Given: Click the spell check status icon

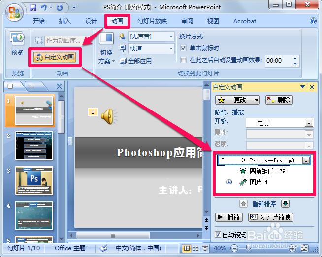Looking at the screenshot, I should [103, 248].
